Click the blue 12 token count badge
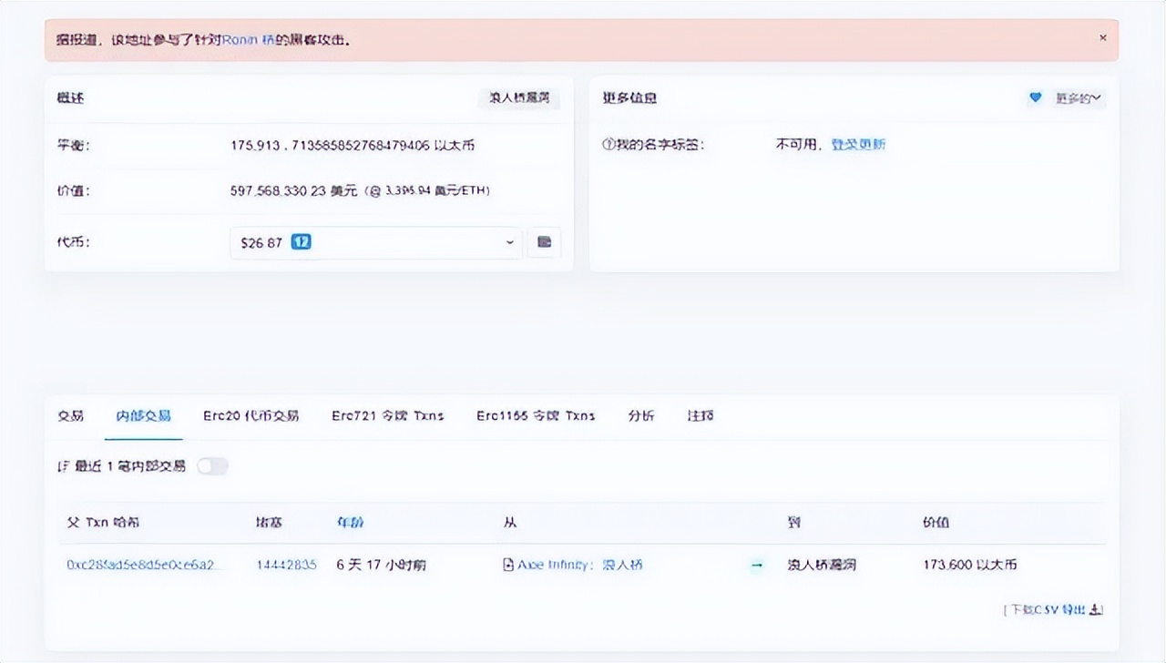 click(x=301, y=242)
